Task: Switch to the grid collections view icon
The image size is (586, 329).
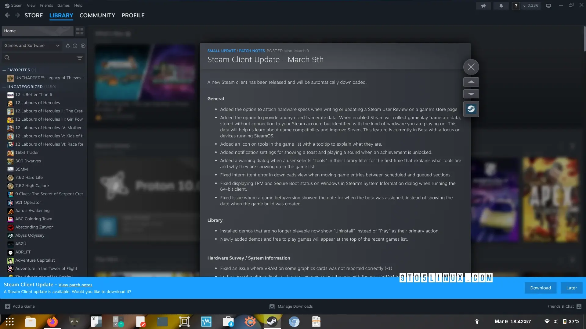Action: pyautogui.click(x=80, y=31)
